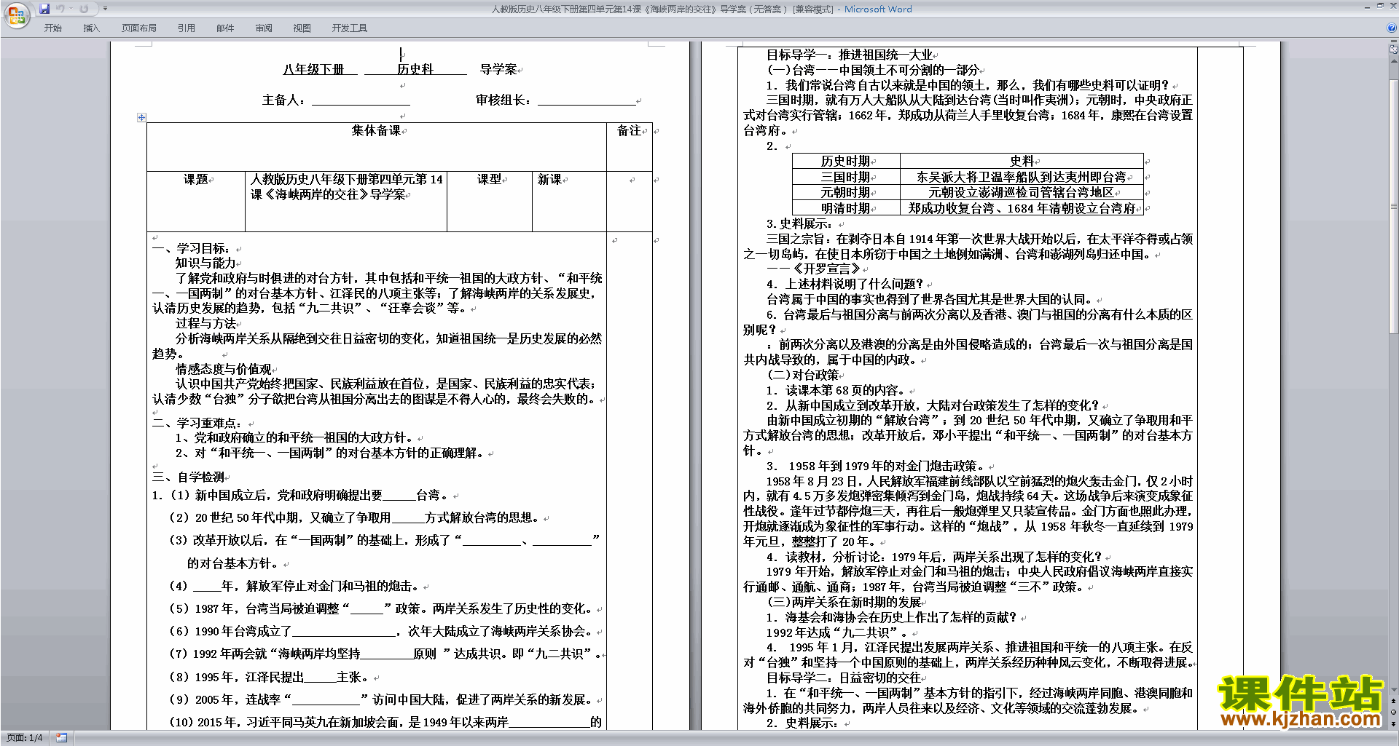Click the 史料 header cell in right table
This screenshot has width=1399, height=746.
pyautogui.click(x=1022, y=161)
